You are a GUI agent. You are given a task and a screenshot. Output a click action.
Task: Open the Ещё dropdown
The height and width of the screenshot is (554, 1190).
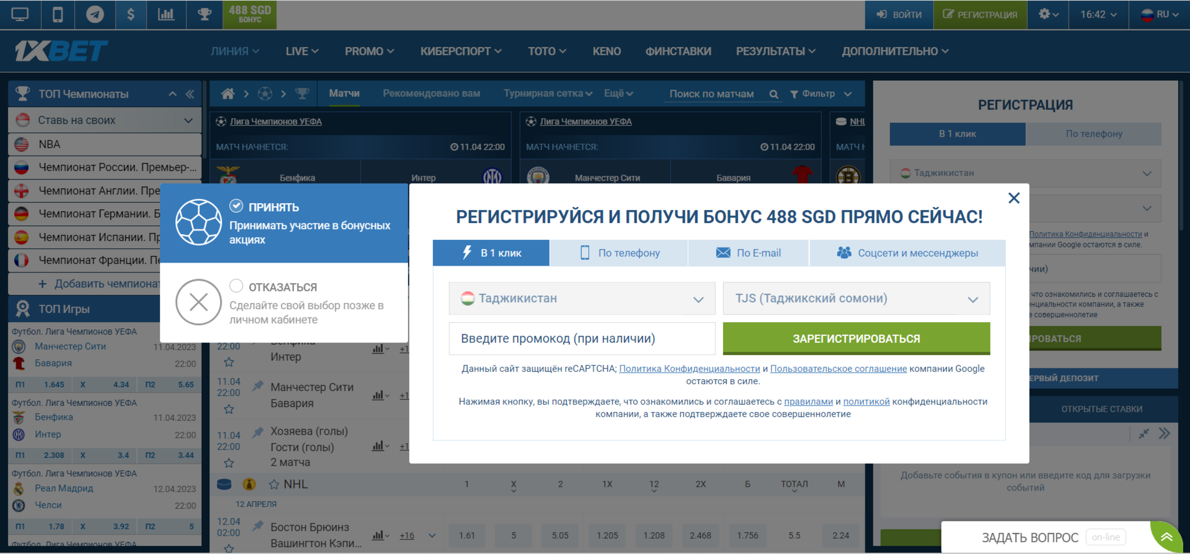point(618,94)
